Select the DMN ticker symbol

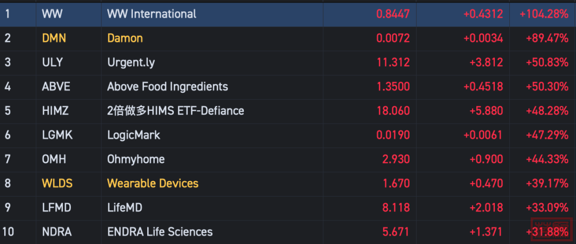[54, 38]
